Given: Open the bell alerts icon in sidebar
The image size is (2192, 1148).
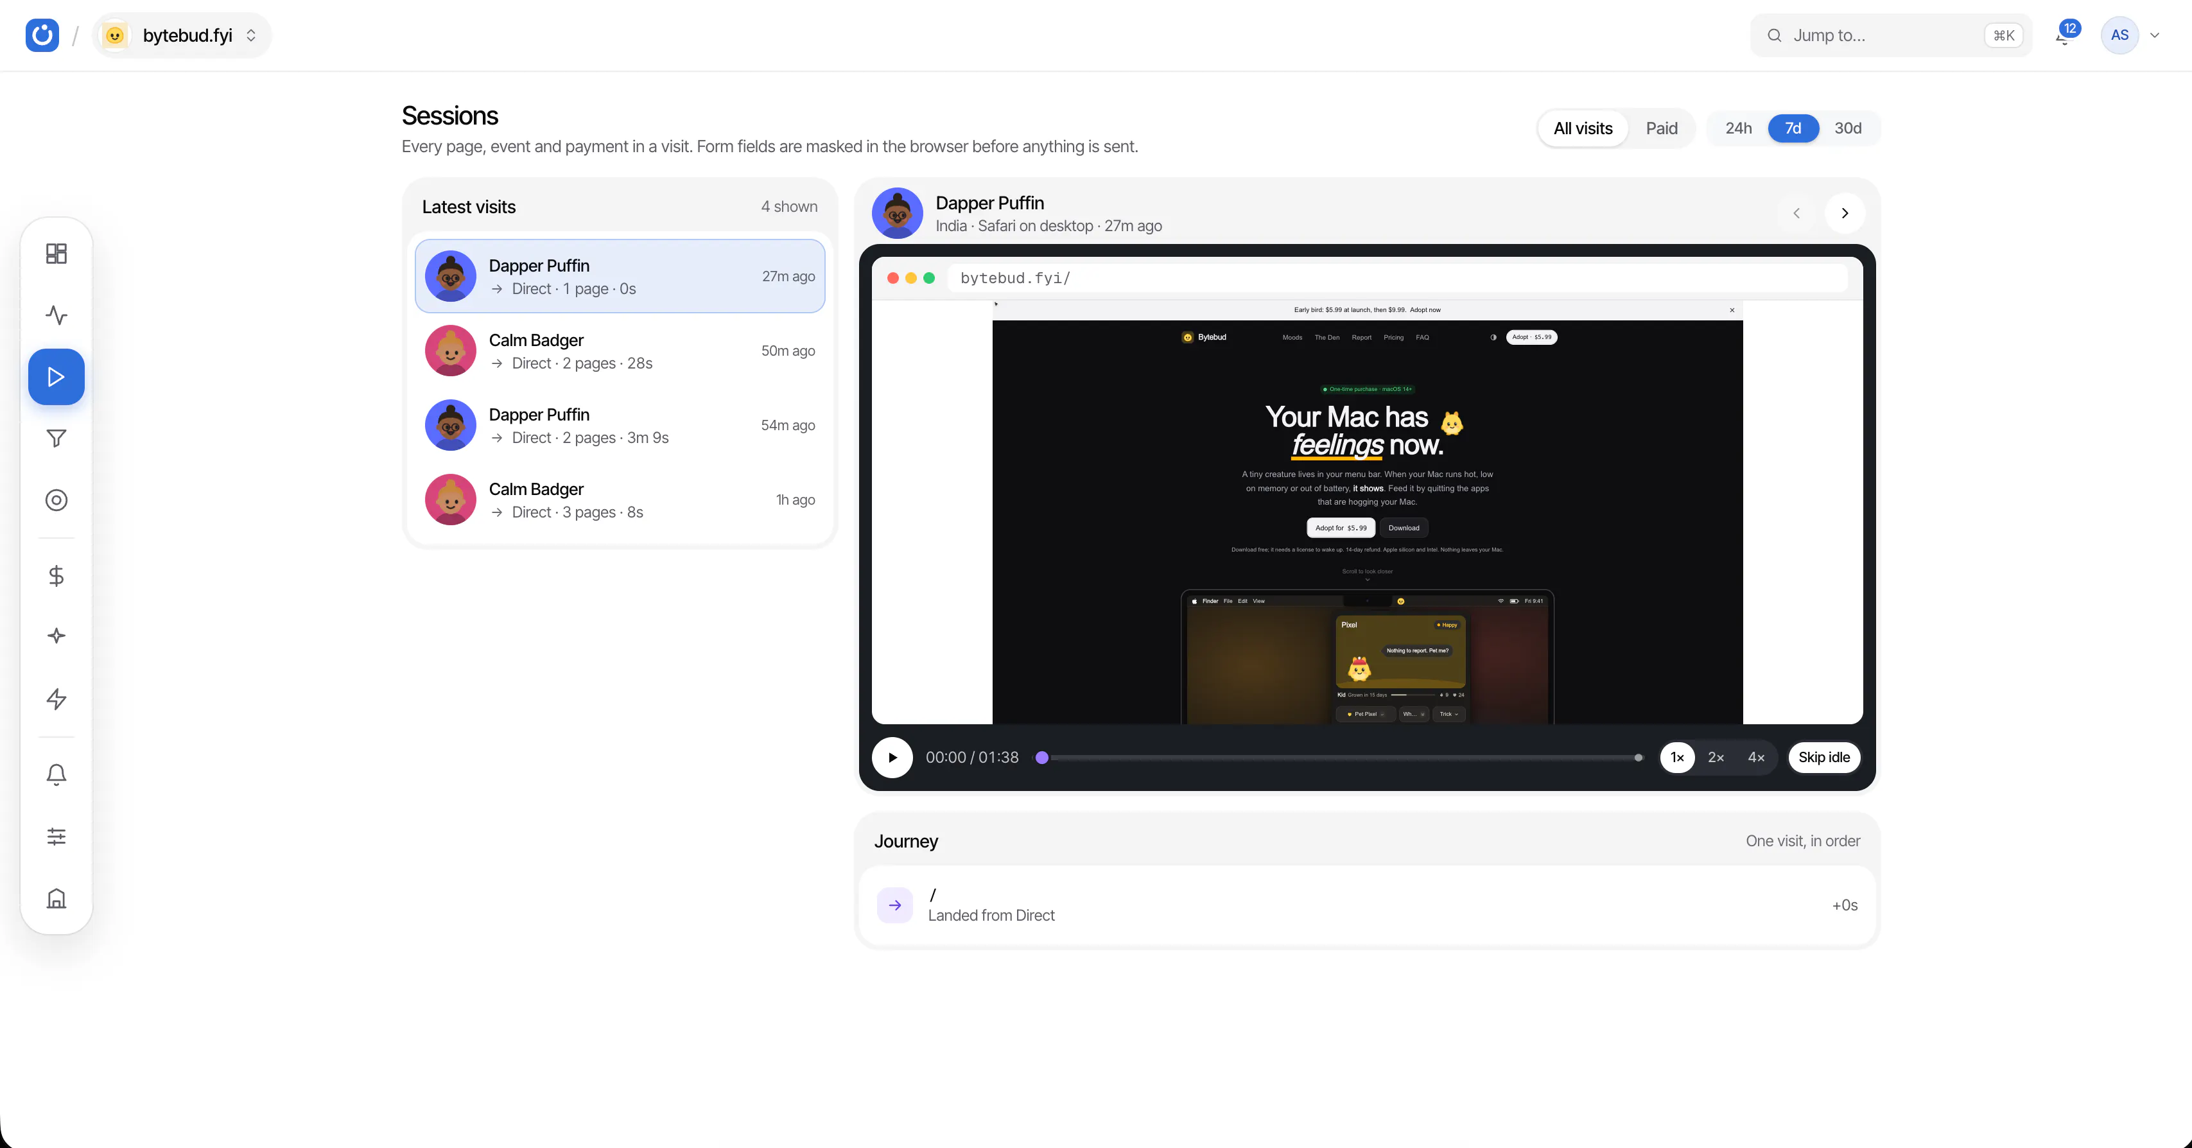Looking at the screenshot, I should point(56,774).
